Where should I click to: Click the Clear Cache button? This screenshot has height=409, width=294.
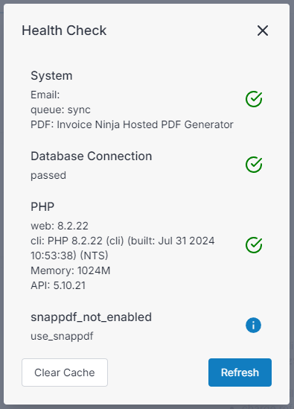pos(65,372)
